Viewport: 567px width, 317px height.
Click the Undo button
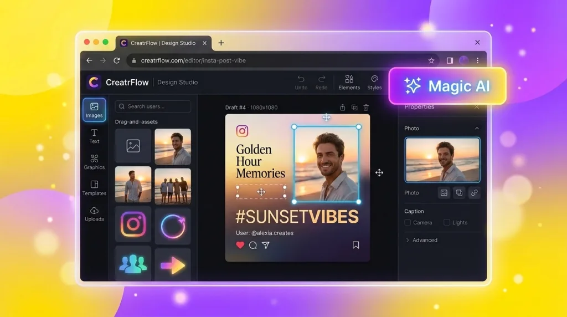click(301, 83)
